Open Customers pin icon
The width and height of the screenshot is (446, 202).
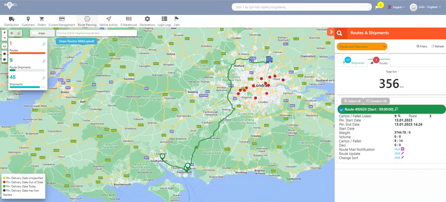pyautogui.click(x=28, y=19)
